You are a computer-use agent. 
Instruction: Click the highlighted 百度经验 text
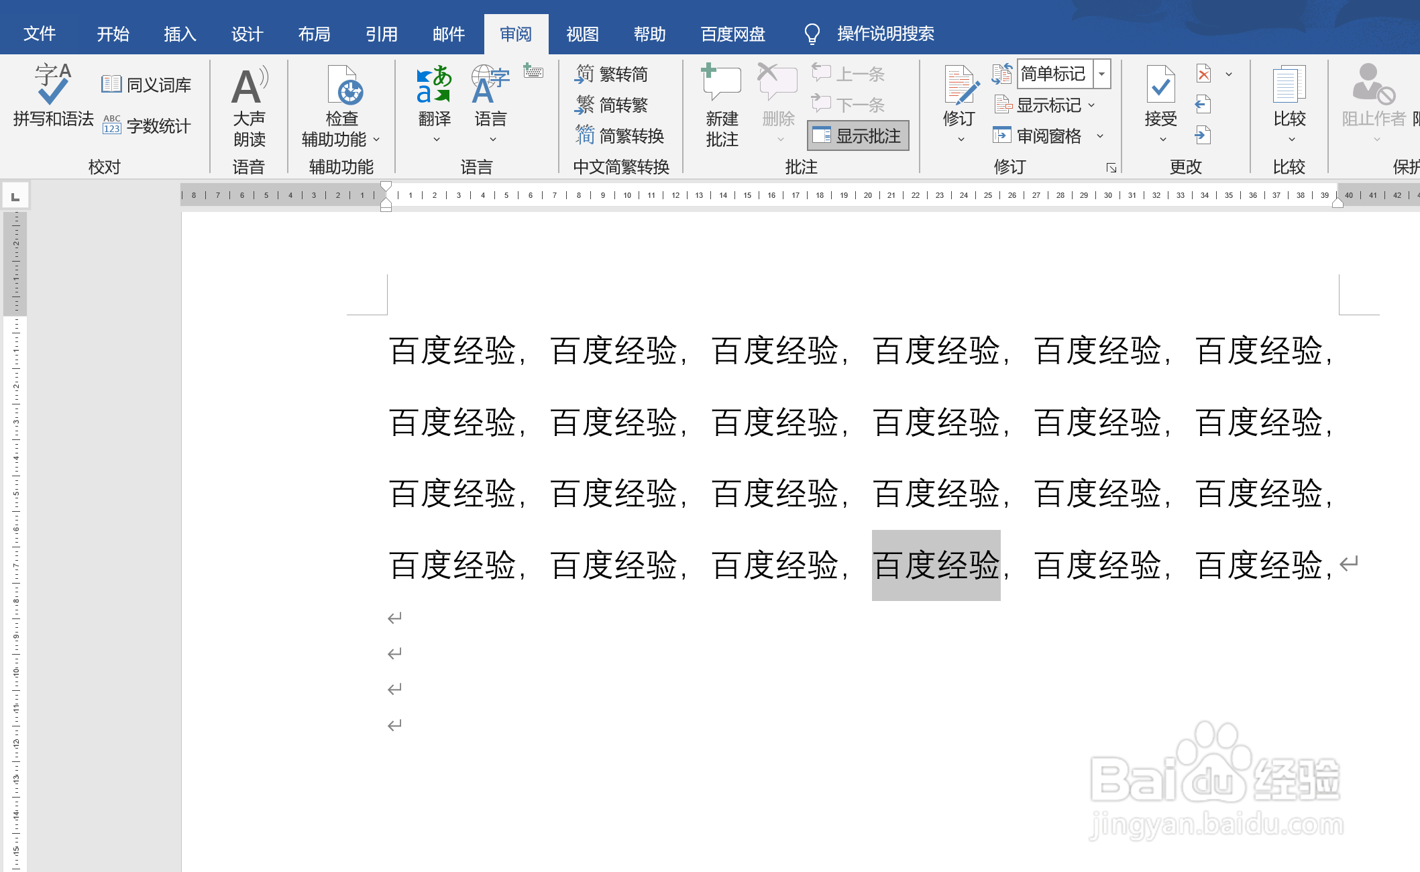pyautogui.click(x=936, y=565)
